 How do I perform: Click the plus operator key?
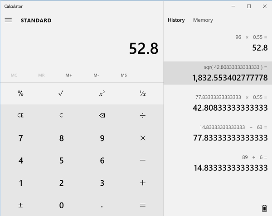pyautogui.click(x=143, y=183)
